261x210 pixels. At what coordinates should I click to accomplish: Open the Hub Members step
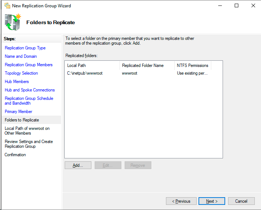(x=17, y=82)
